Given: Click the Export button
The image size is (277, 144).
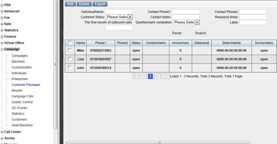Looking at the screenshot, I should [x=100, y=4].
